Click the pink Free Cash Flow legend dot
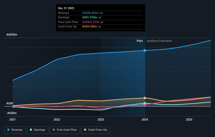215x137 pixels. [x=54, y=130]
